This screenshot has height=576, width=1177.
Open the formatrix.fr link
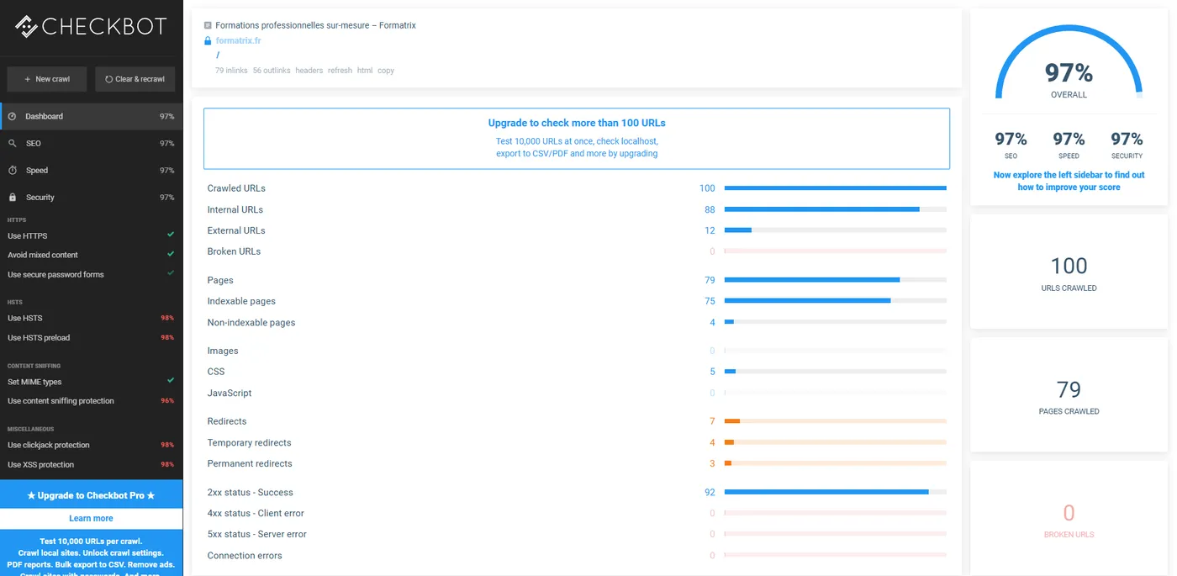tap(238, 40)
